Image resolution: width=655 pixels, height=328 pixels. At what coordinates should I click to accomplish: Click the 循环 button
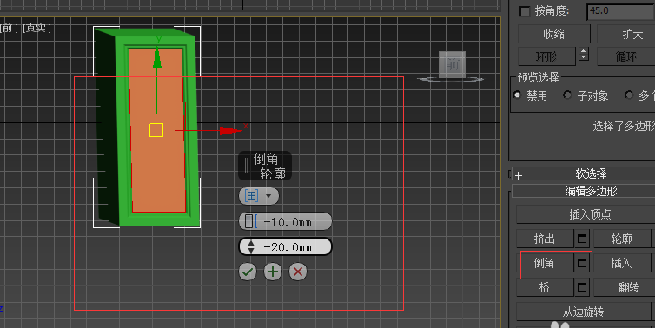point(625,56)
